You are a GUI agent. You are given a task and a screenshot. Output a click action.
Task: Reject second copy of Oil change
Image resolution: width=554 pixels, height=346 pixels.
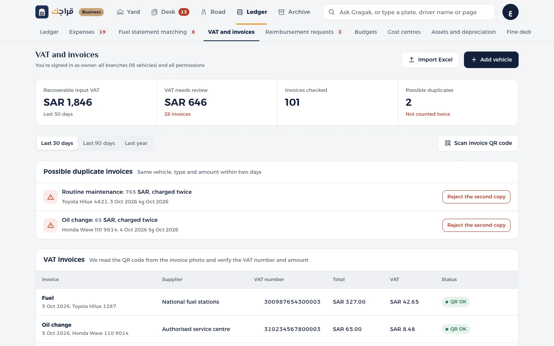[476, 225]
